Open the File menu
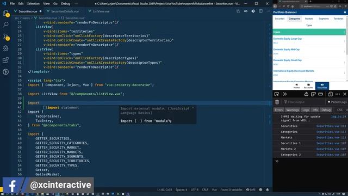 (13, 4)
